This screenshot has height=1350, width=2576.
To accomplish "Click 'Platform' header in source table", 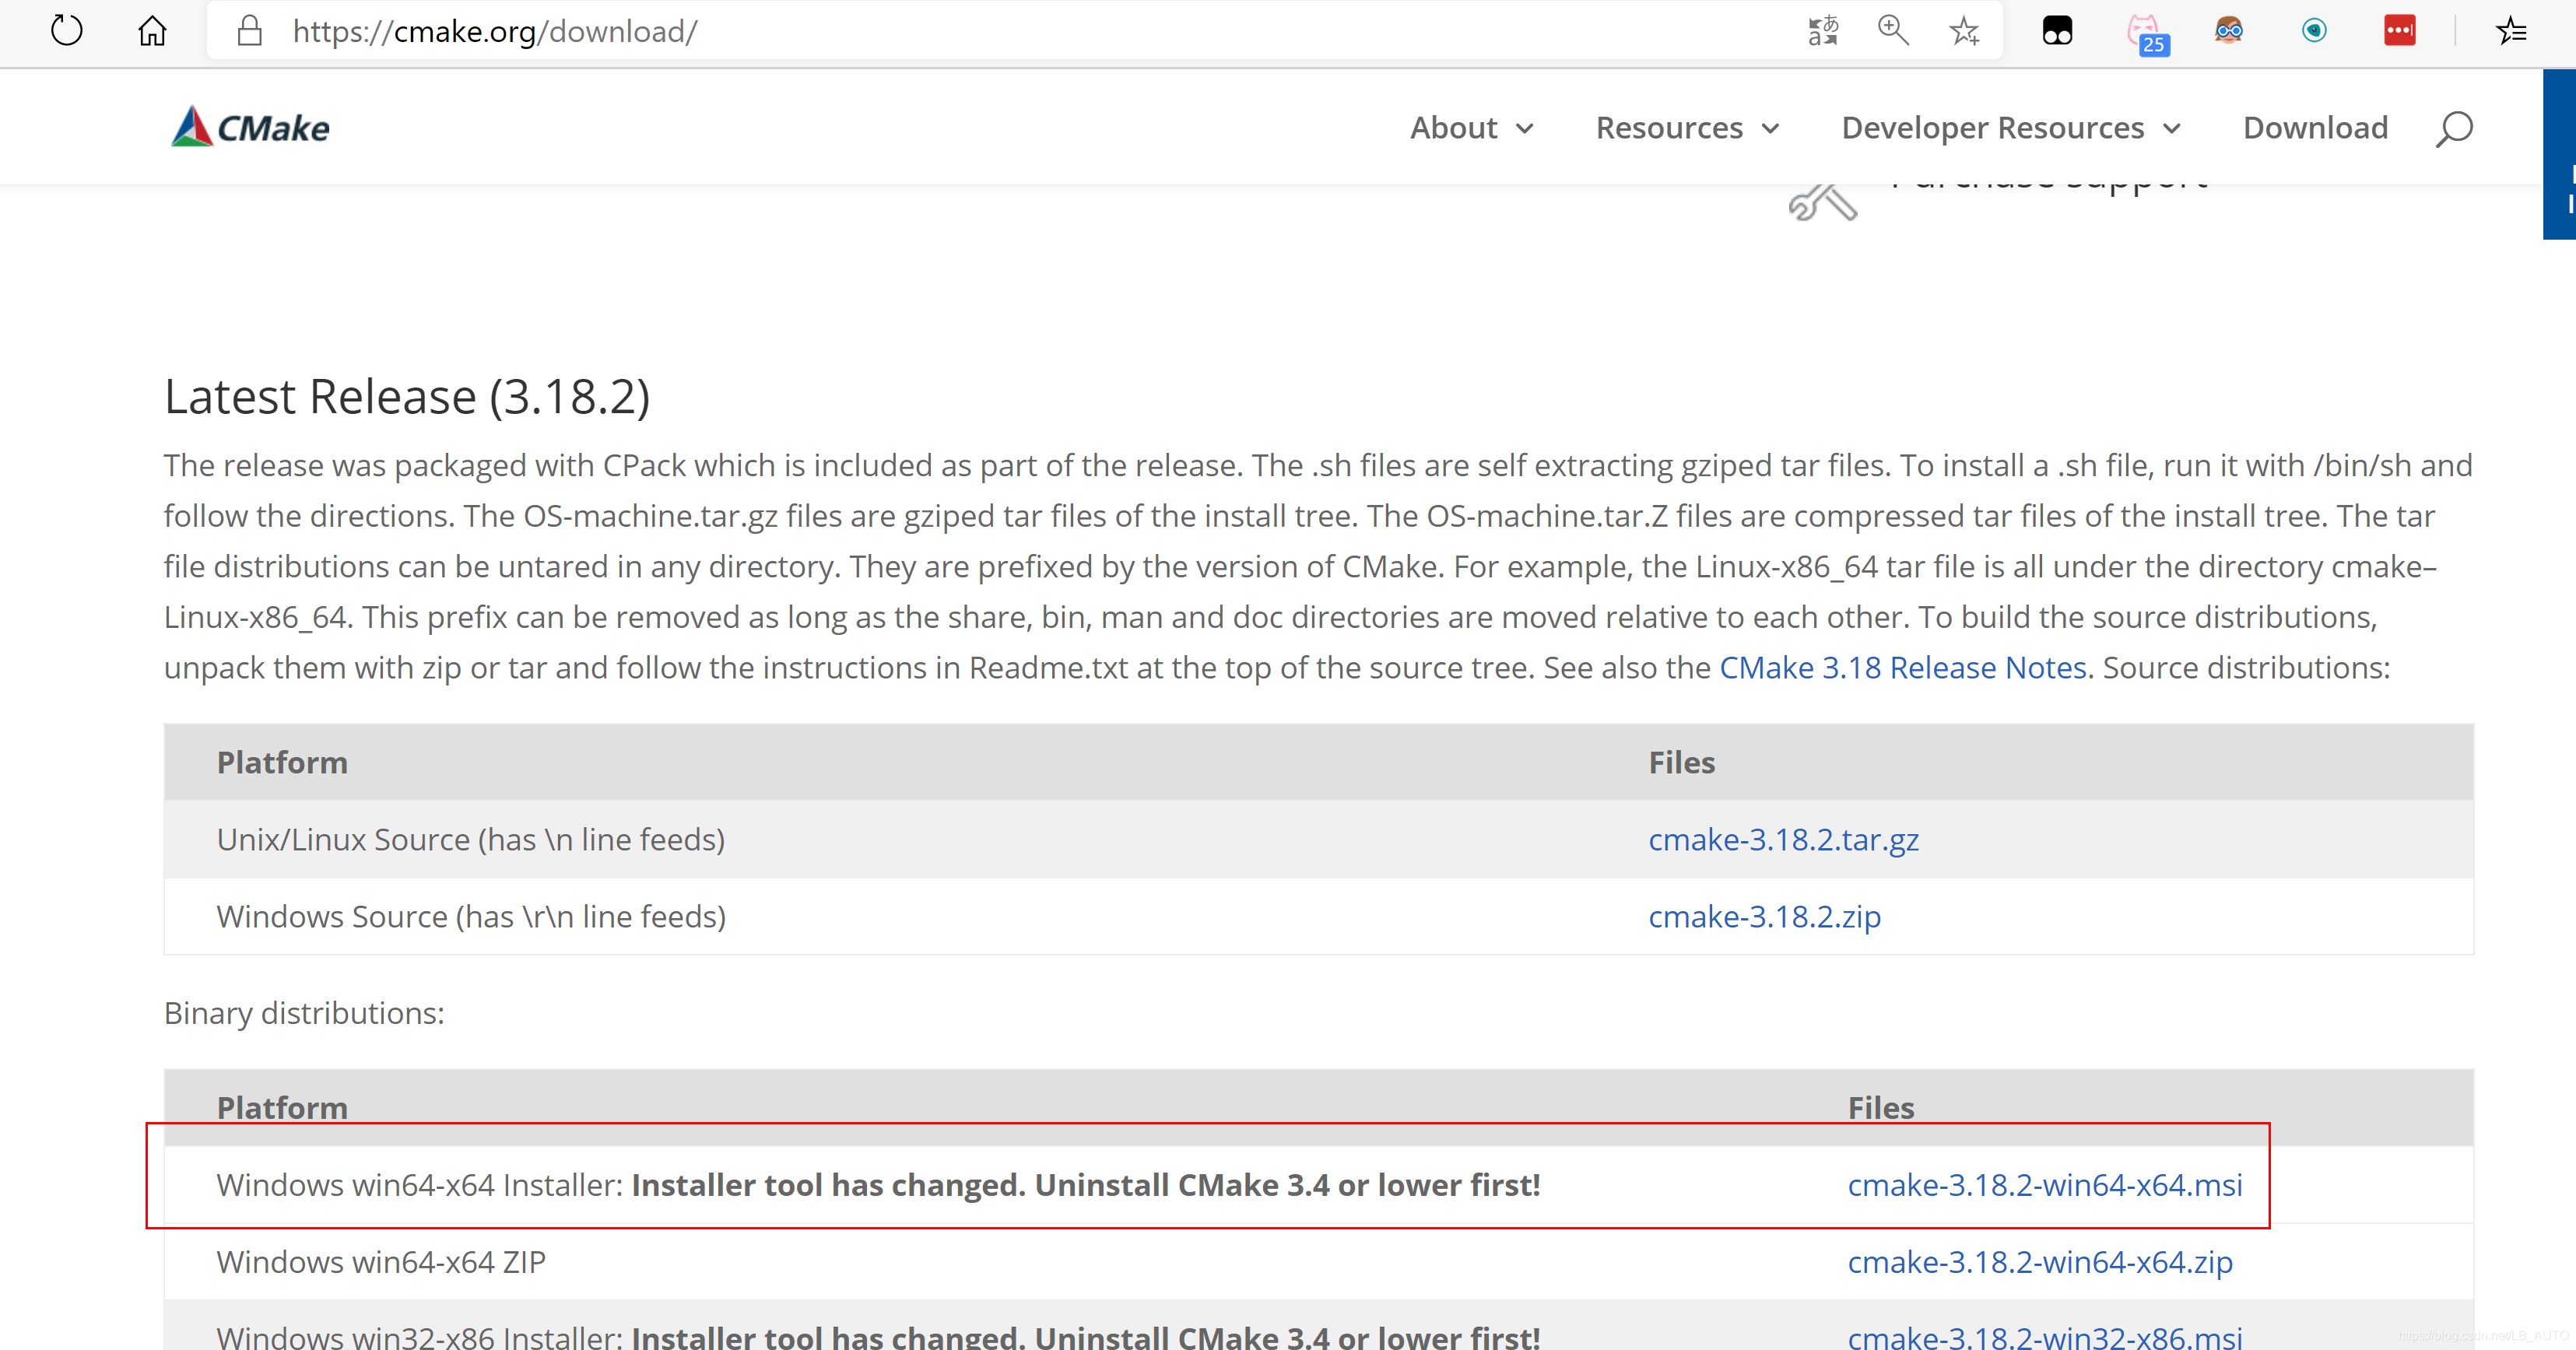I will [x=282, y=763].
